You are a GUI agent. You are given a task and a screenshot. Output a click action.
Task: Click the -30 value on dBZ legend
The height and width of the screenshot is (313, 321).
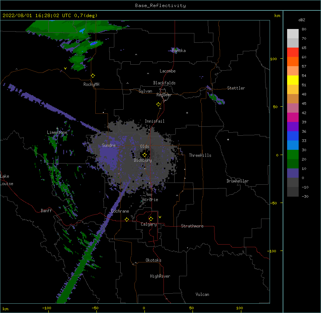click(305, 196)
